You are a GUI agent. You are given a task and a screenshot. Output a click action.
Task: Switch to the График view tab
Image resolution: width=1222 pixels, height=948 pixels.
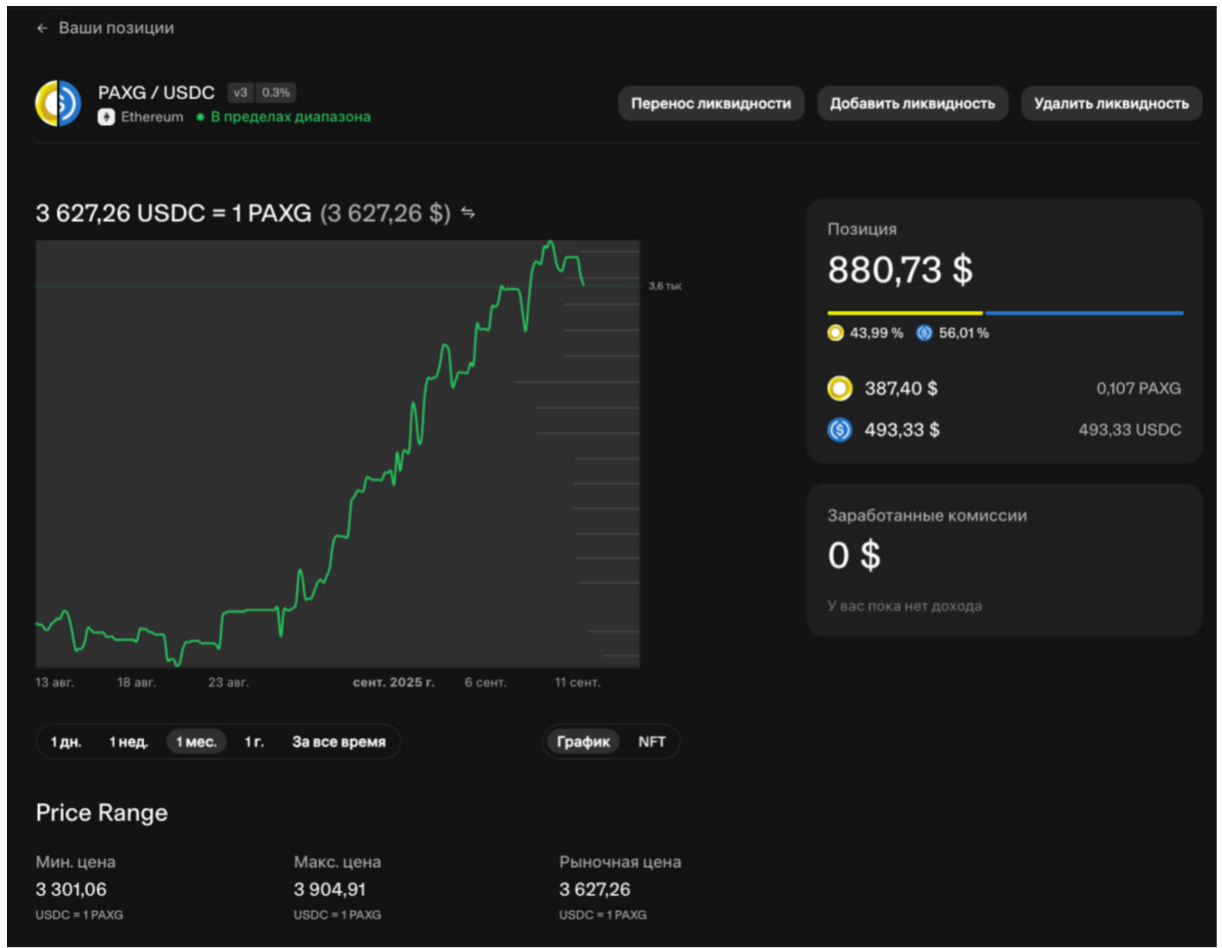coord(583,741)
